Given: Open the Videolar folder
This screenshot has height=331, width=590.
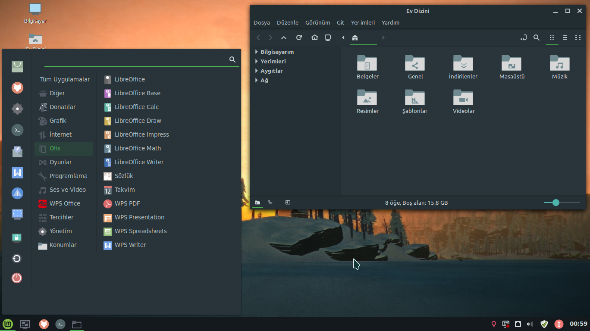Looking at the screenshot, I should click(x=464, y=102).
